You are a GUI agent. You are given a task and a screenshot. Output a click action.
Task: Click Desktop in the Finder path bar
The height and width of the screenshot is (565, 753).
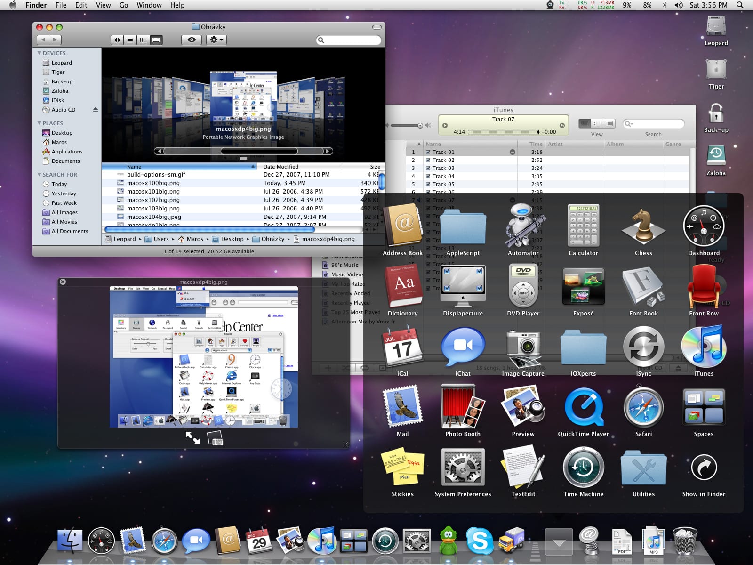click(x=228, y=239)
